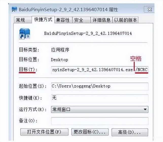
Task: Click the 快捷键(K) shortcut key field
Action: tap(100, 98)
